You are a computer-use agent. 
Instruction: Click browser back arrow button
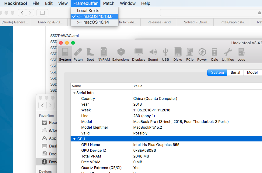point(22,13)
